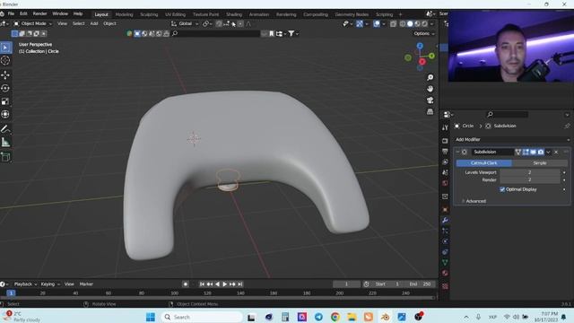Open the Object Mode dropdown

click(x=33, y=23)
